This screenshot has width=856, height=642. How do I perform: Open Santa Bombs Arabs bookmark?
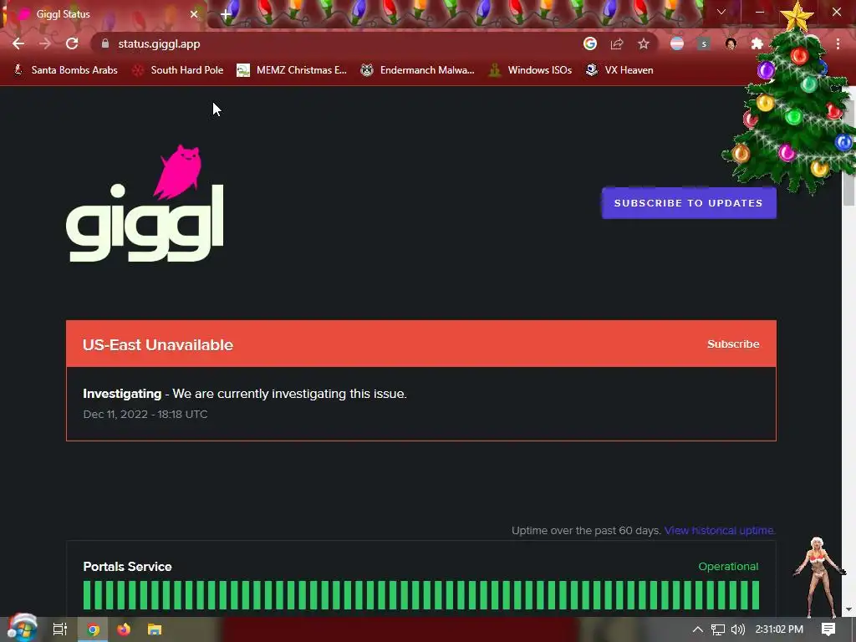coord(65,70)
